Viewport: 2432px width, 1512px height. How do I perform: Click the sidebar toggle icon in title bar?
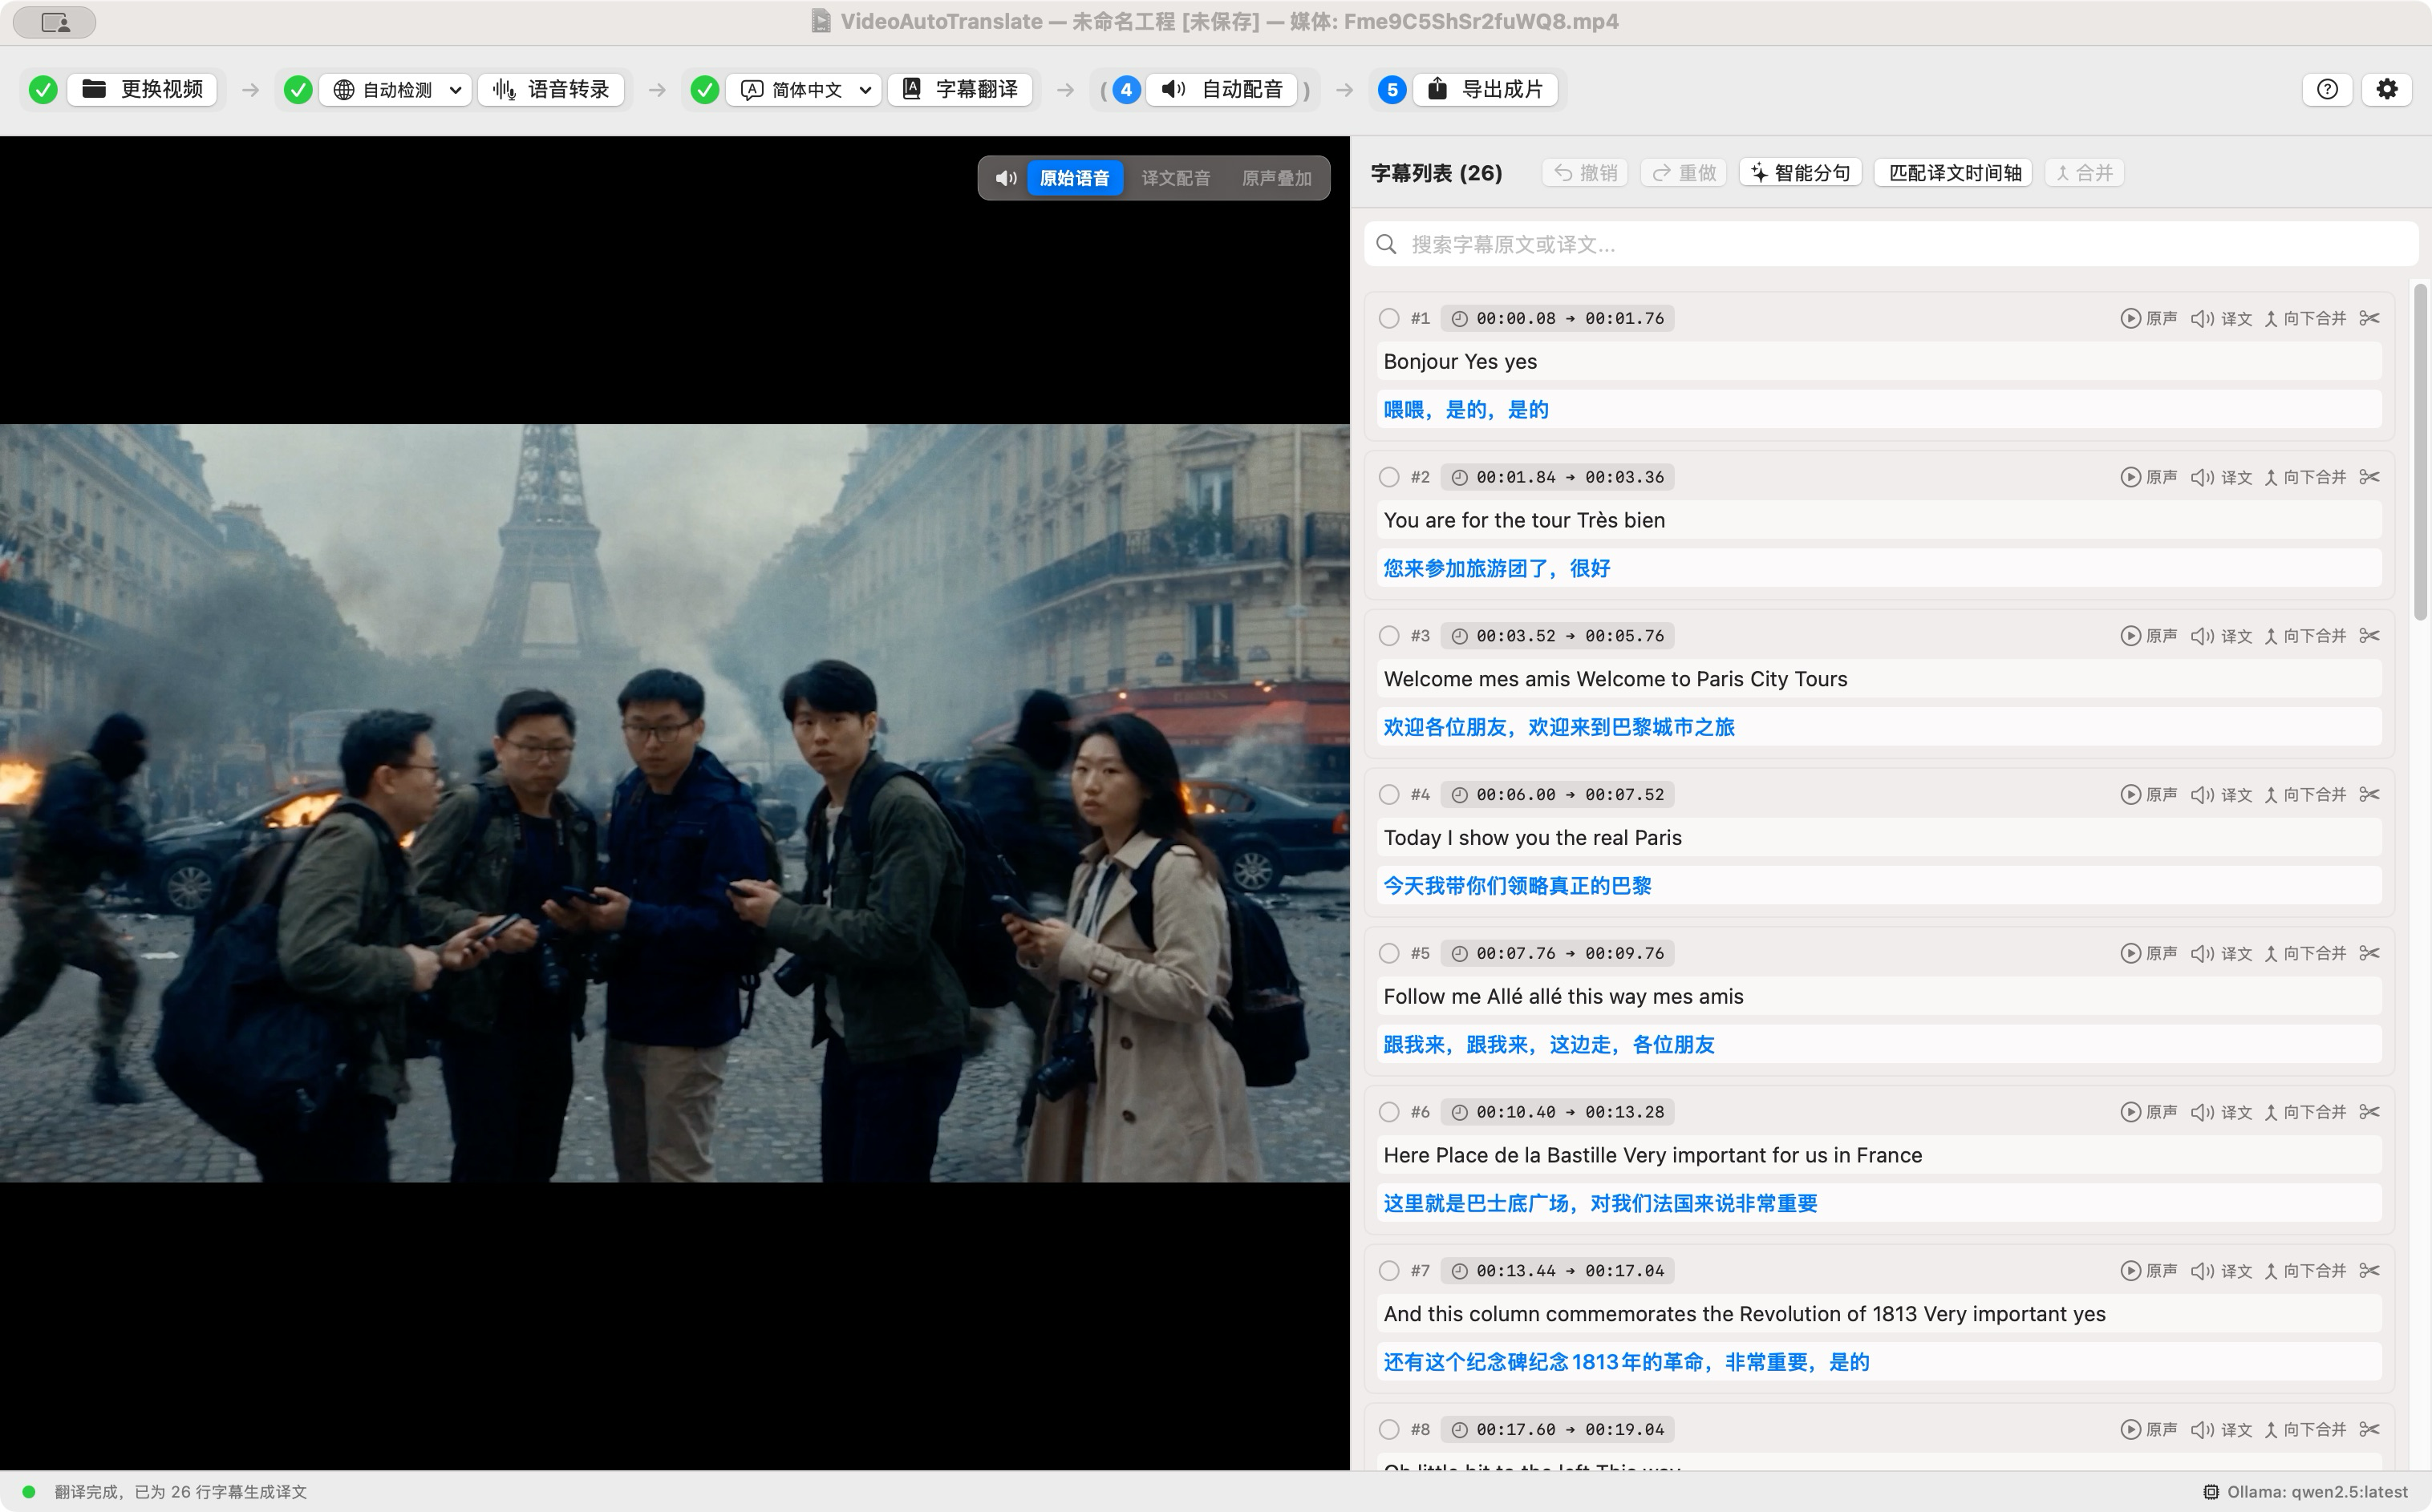click(x=55, y=22)
